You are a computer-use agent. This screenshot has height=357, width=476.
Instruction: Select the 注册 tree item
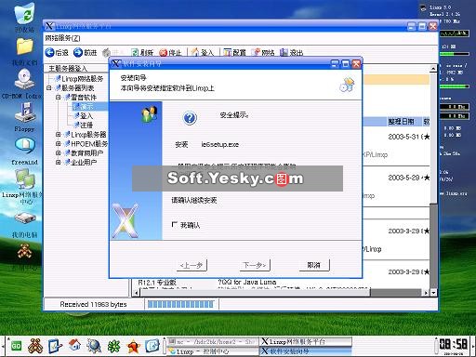86,126
